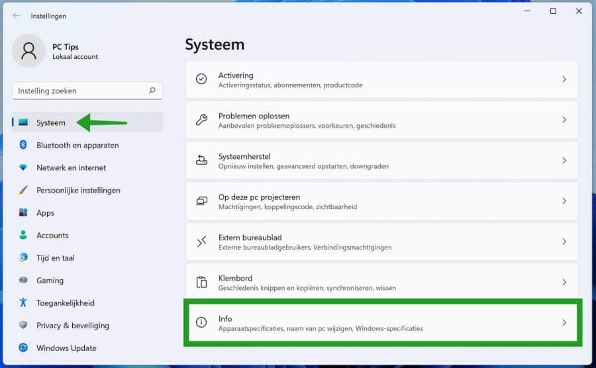
Task: Open Toegankelijkheid settings
Action: [87, 302]
